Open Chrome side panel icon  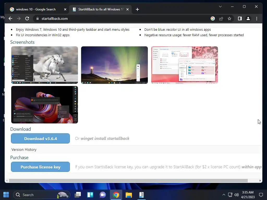click(240, 18)
